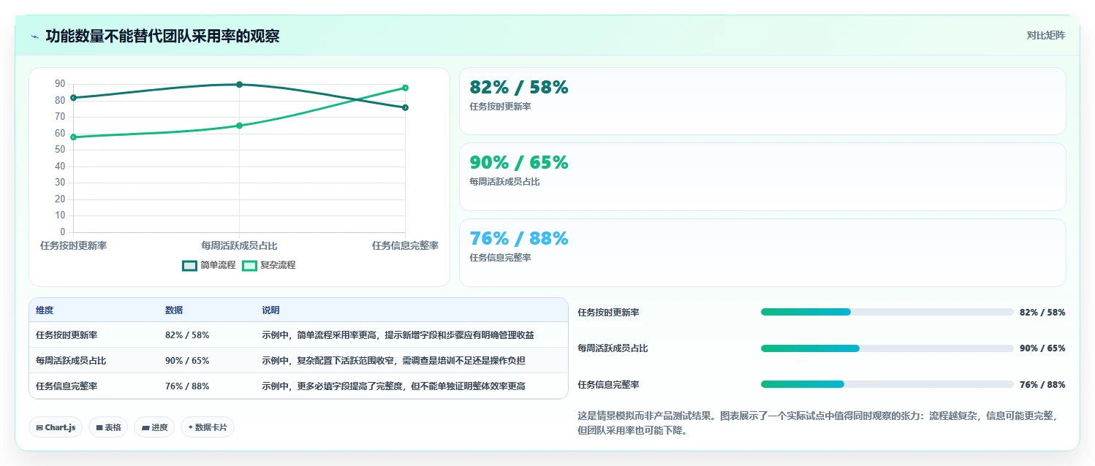Click the 复杂流程 point at 每周活跃成员占比
Image resolution: width=1095 pixels, height=466 pixels.
(239, 126)
